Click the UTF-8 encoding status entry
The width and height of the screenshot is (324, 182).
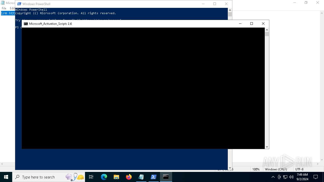coord(299,169)
